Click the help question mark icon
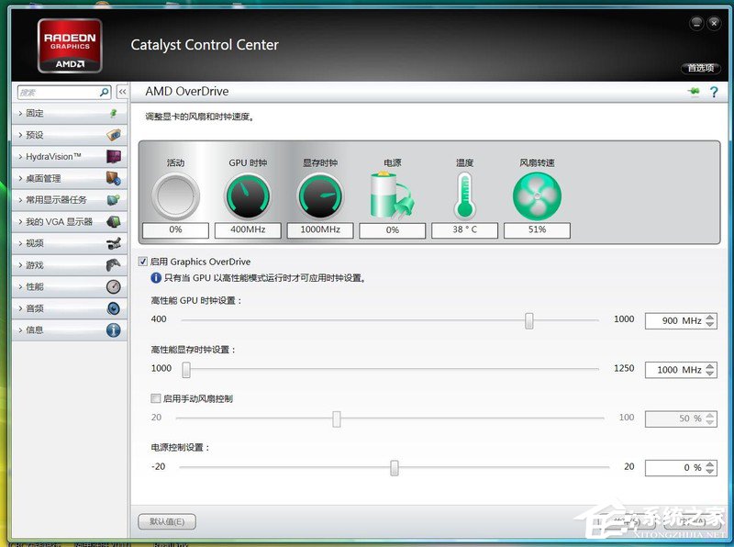Viewport: 734px width, 547px height. click(x=713, y=92)
